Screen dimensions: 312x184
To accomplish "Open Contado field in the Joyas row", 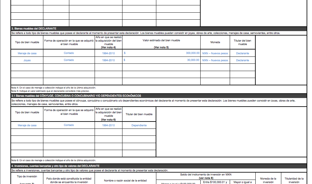I will (x=69, y=60).
